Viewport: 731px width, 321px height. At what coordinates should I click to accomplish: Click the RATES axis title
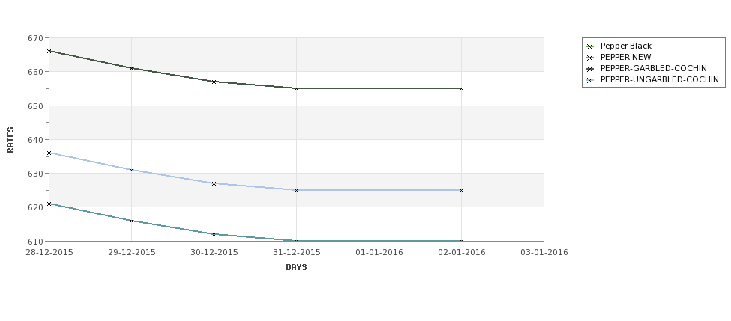click(x=10, y=140)
